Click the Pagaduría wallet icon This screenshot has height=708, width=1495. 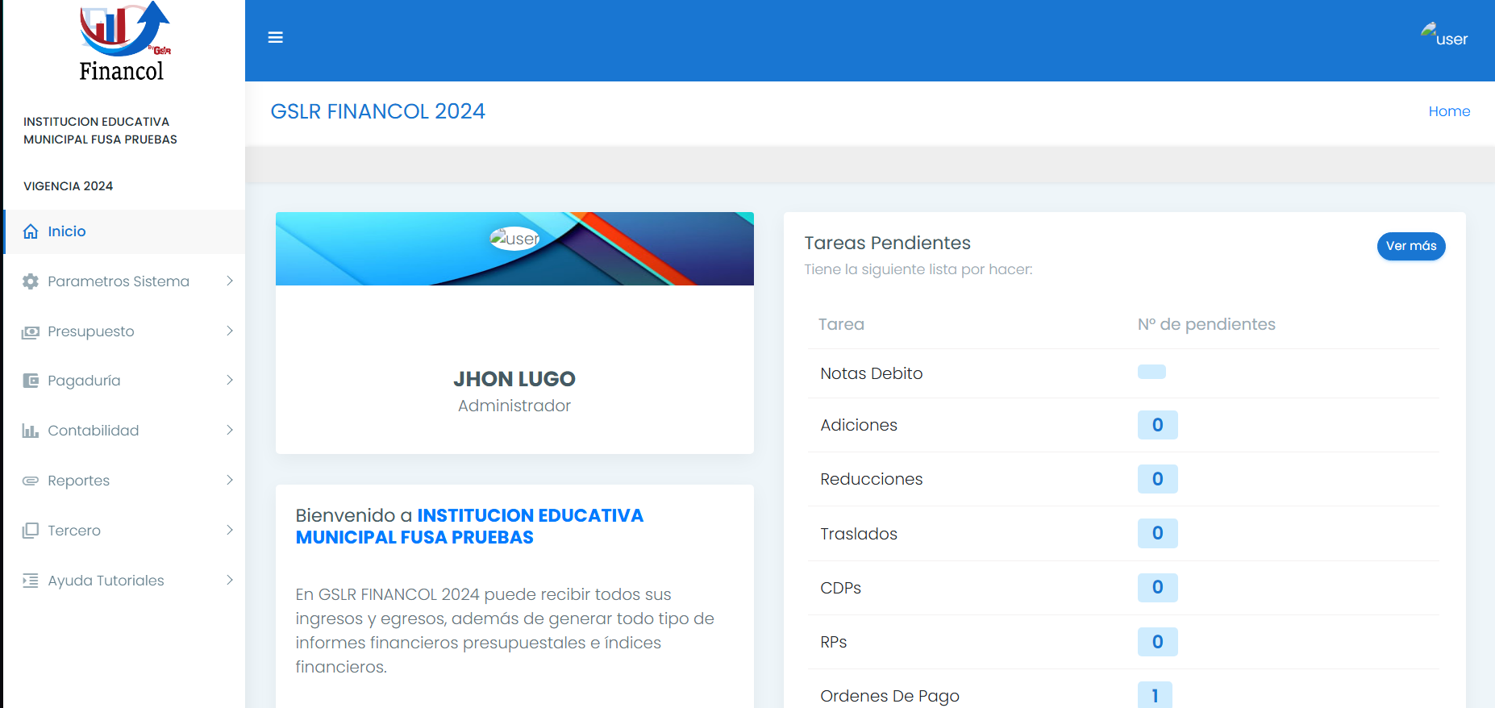tap(31, 381)
